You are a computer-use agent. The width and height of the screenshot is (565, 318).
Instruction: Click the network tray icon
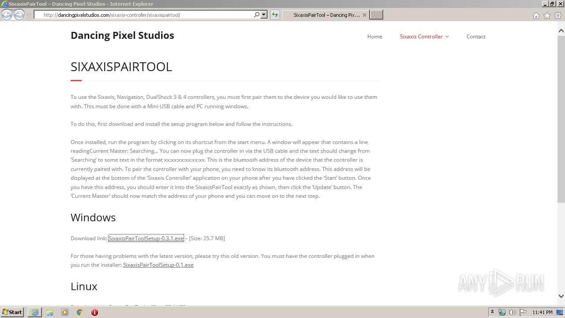pos(502,312)
